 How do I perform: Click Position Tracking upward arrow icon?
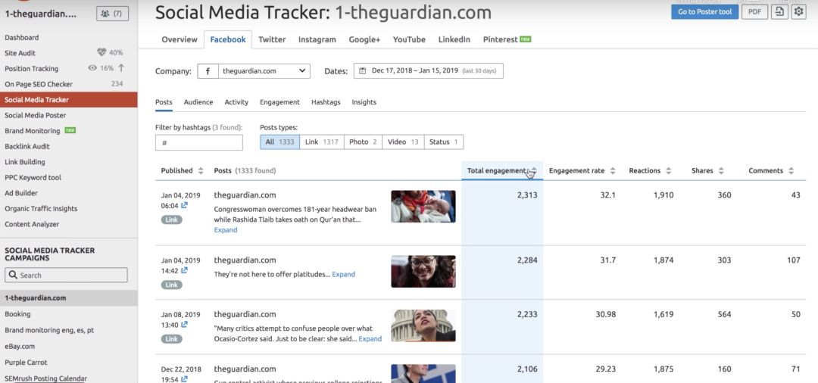pyautogui.click(x=121, y=67)
